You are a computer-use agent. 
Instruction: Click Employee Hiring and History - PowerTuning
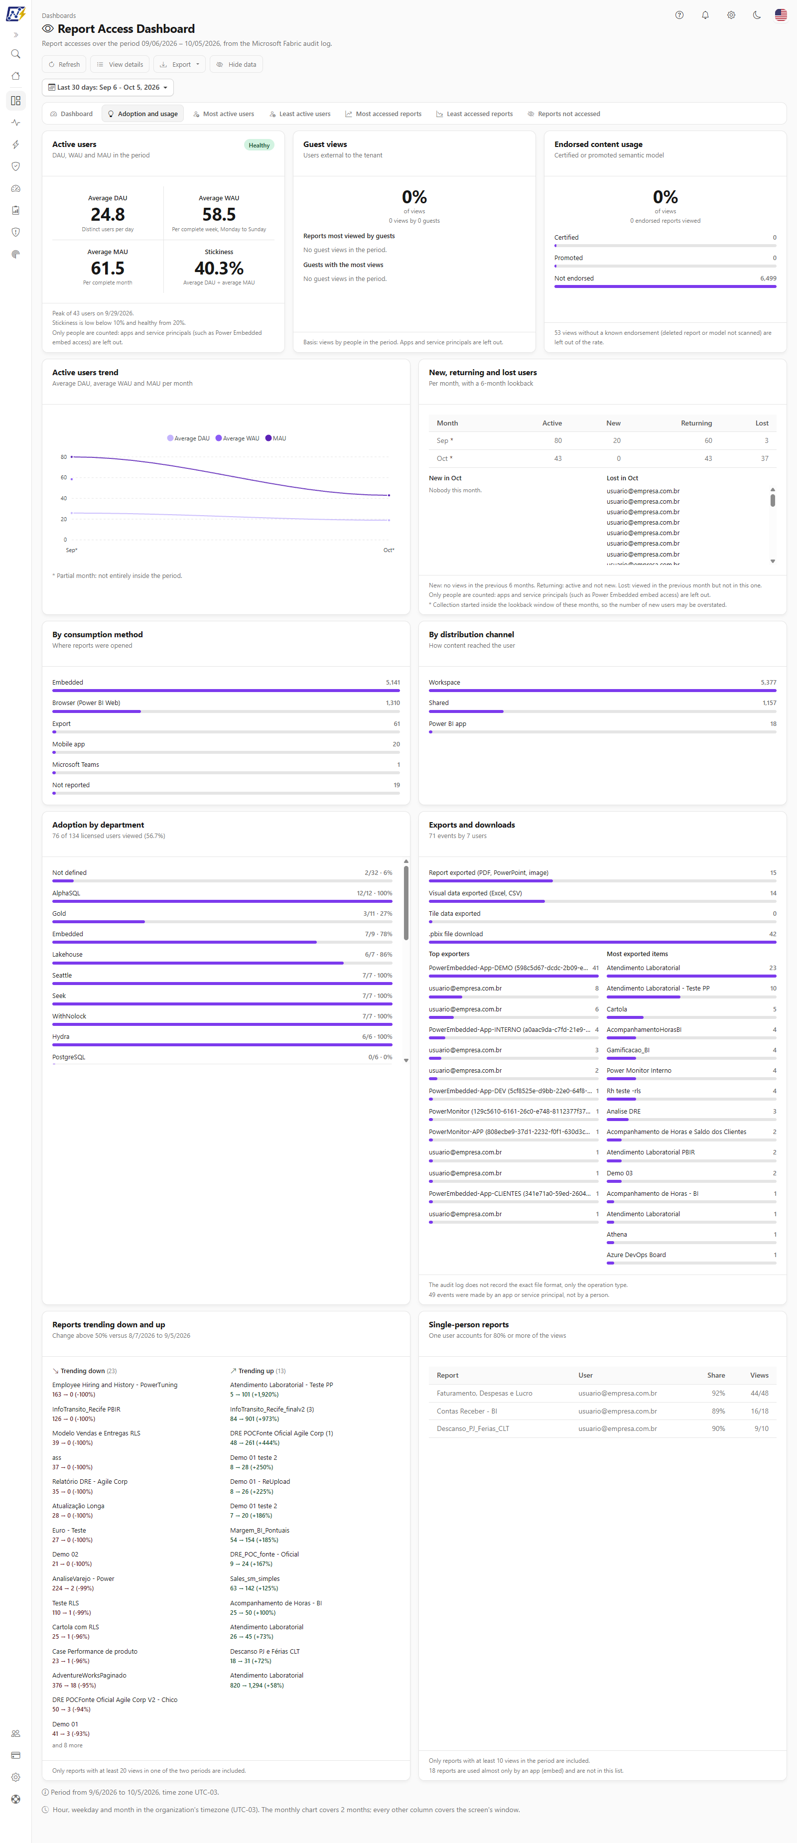[115, 1385]
